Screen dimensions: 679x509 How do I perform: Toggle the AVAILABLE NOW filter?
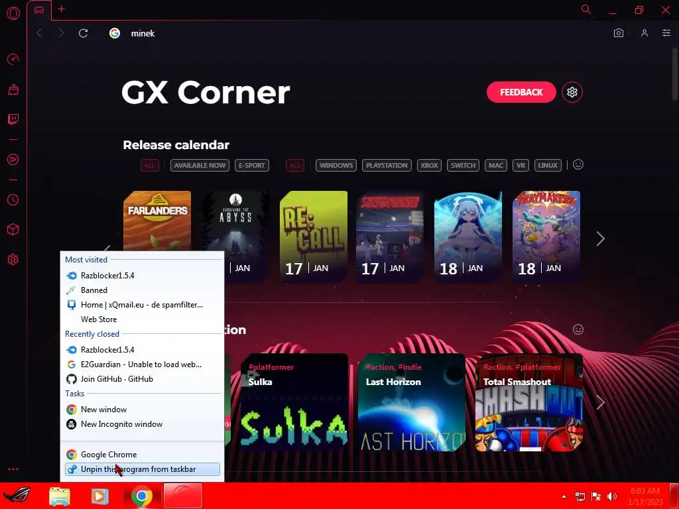click(200, 165)
